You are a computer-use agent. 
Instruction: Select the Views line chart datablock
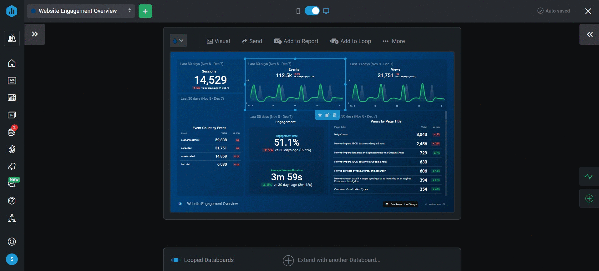pos(397,84)
